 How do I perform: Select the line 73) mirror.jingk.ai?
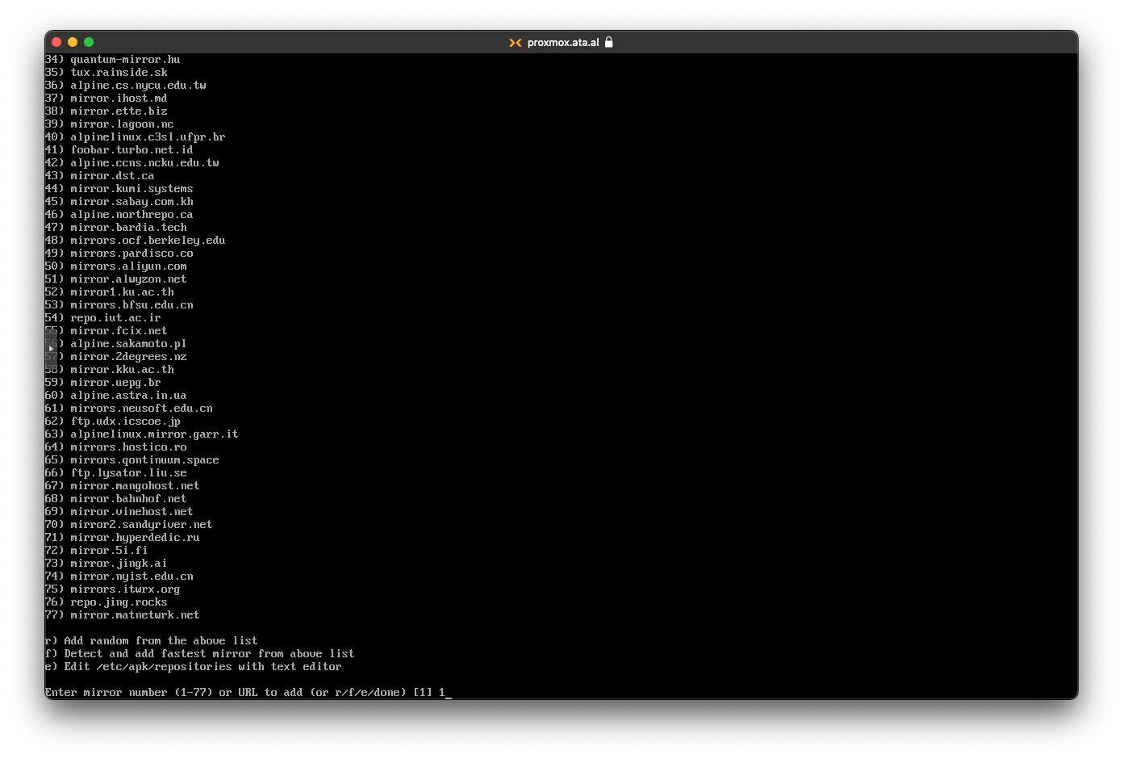[x=106, y=564]
